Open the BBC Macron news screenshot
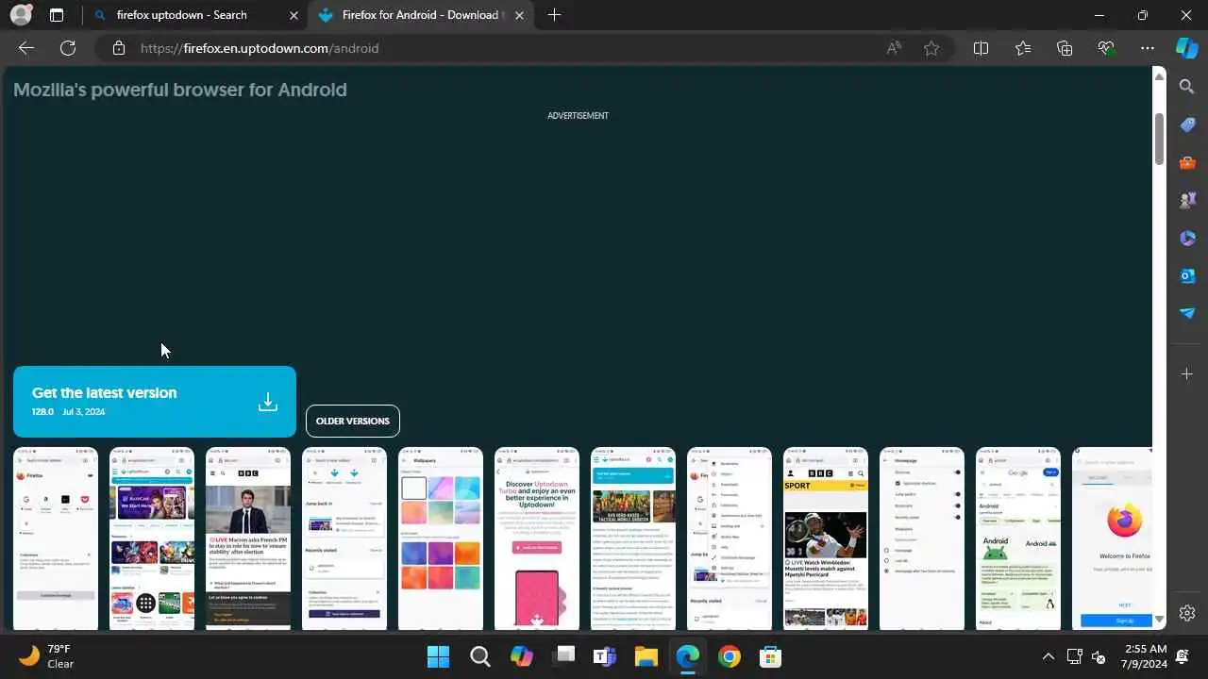Screen dimensions: 1208x679 [248, 538]
